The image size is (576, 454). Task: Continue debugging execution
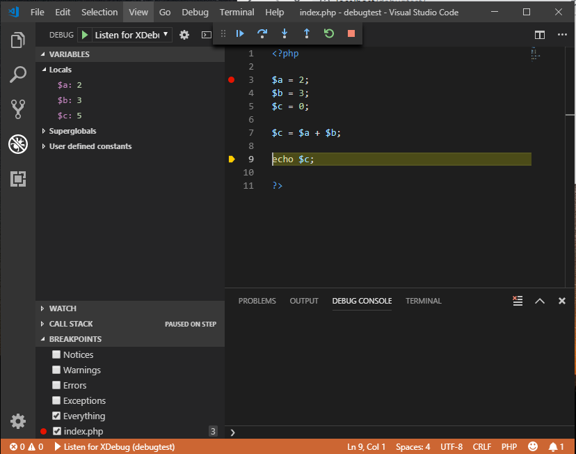240,34
